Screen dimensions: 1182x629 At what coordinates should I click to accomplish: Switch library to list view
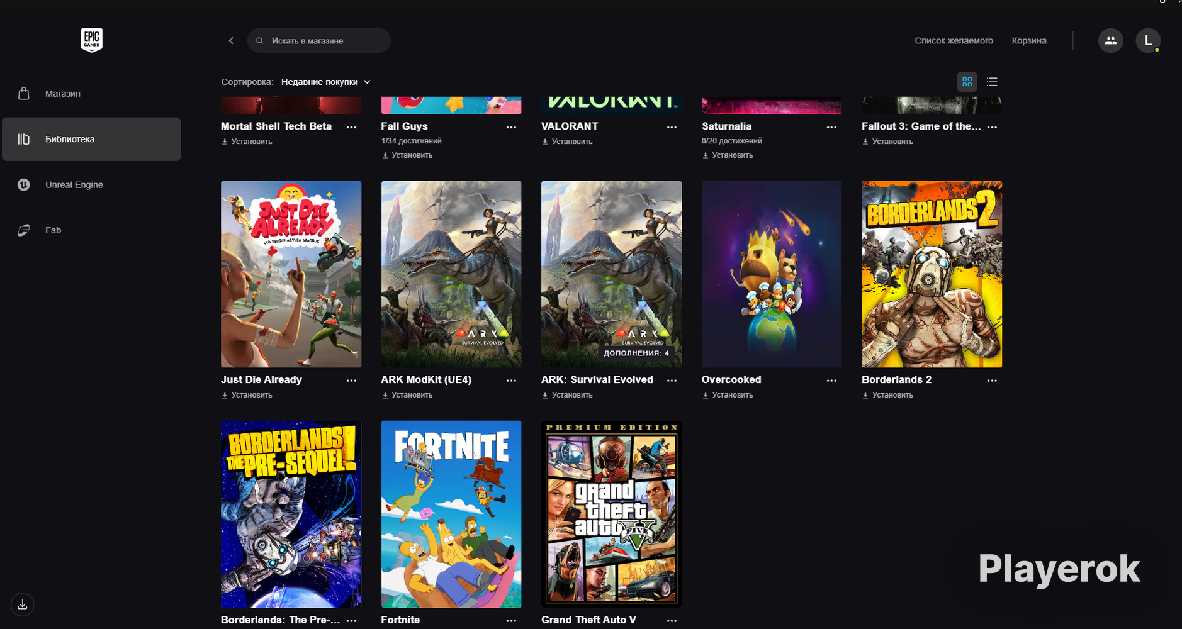pyautogui.click(x=992, y=82)
